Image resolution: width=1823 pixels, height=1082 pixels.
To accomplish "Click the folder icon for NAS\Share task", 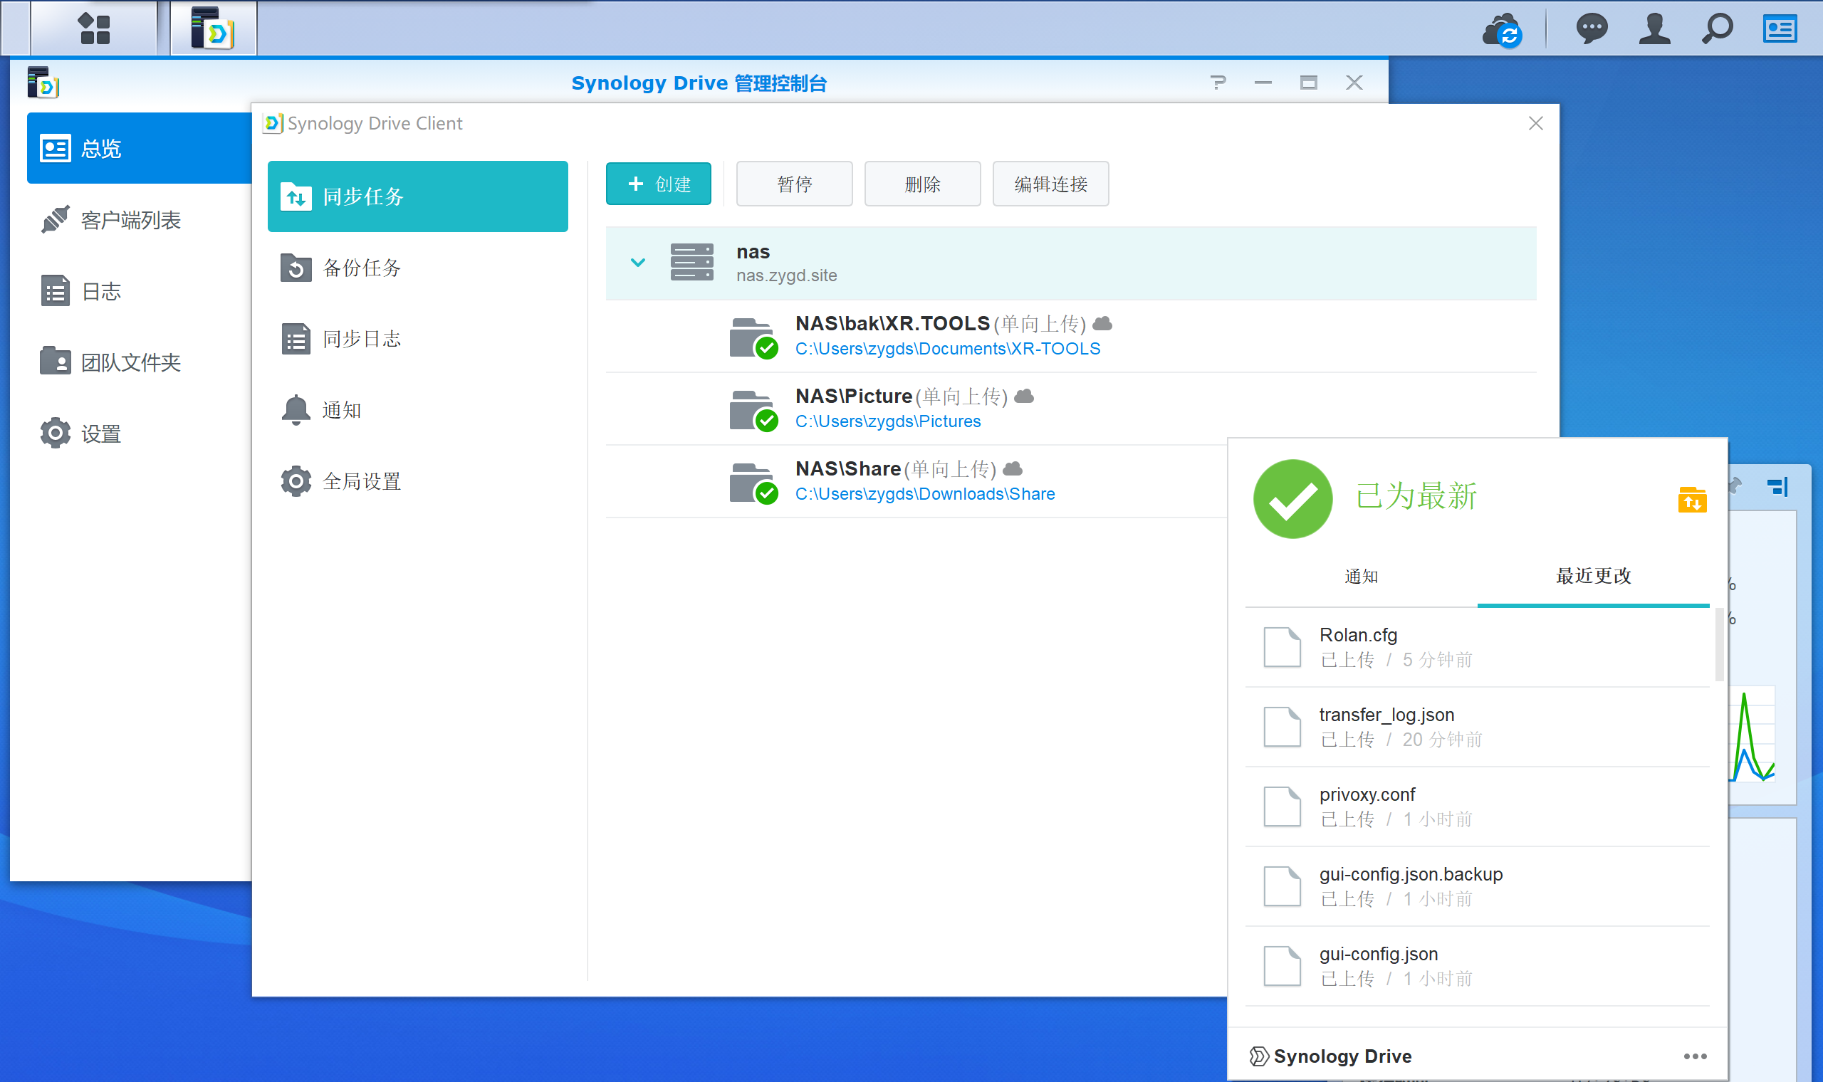I will pyautogui.click(x=753, y=483).
